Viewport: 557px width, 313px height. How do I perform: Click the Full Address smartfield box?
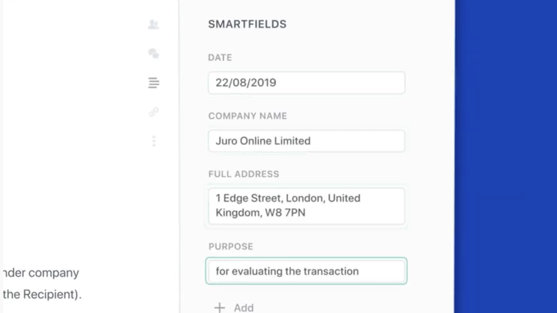click(306, 205)
